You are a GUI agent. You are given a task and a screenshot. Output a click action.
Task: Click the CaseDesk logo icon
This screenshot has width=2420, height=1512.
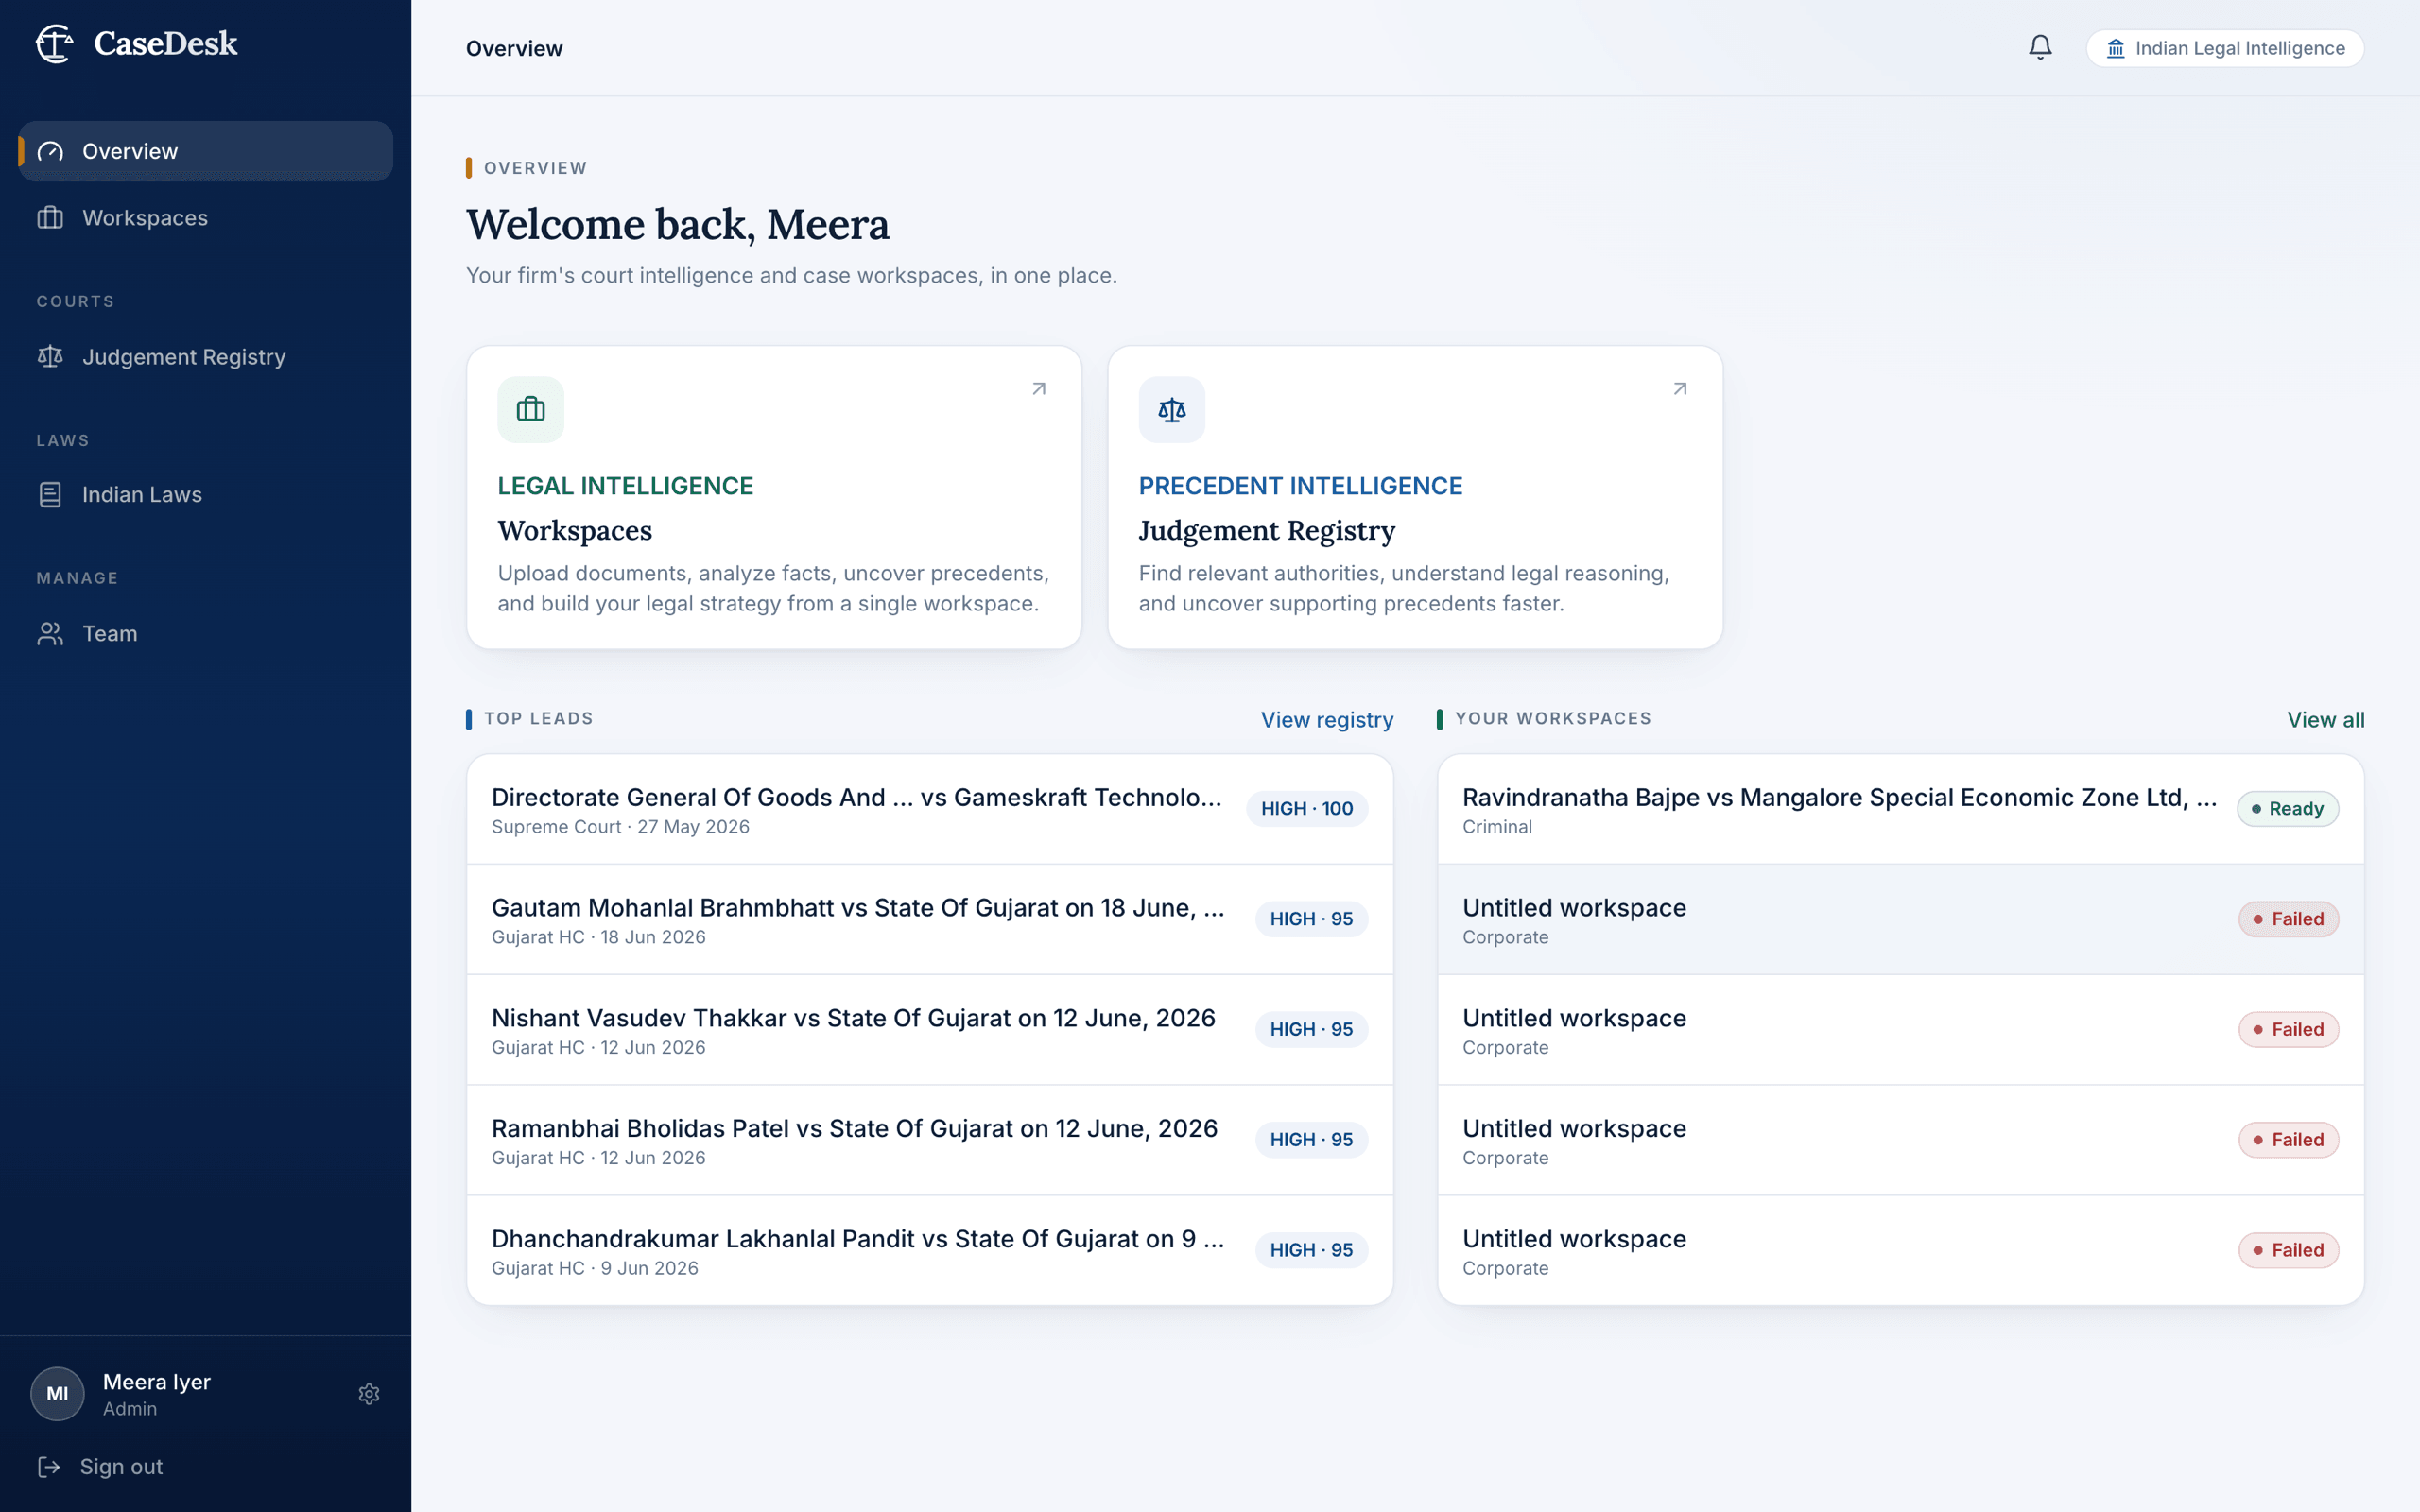click(55, 43)
